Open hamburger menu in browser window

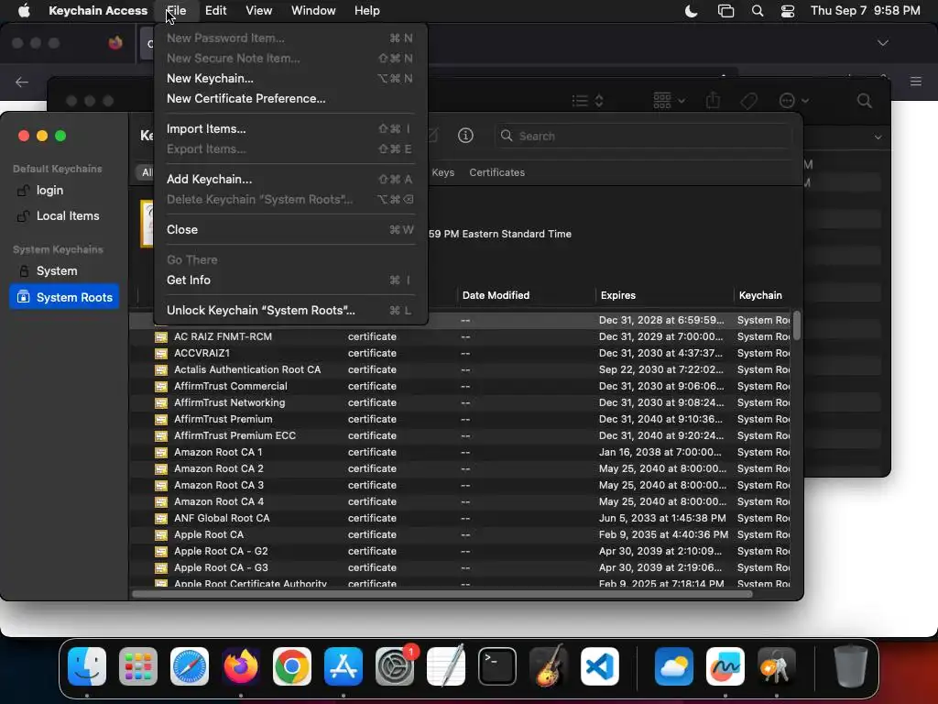[915, 82]
